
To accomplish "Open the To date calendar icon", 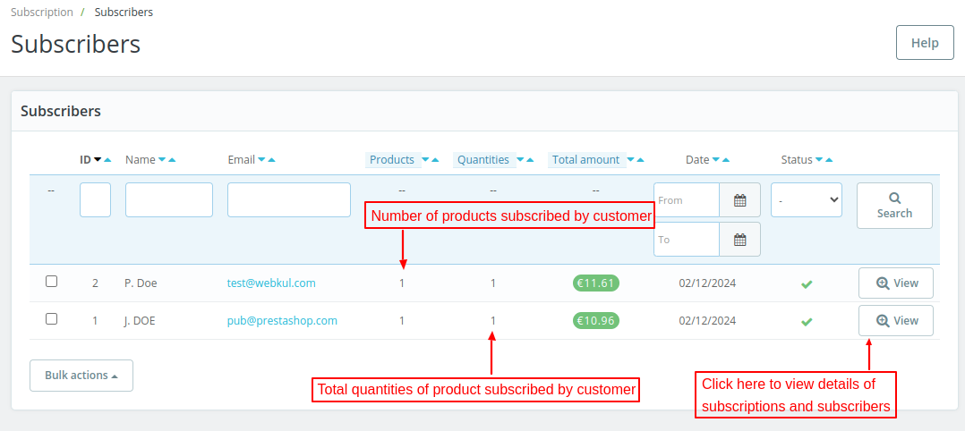I will (739, 240).
